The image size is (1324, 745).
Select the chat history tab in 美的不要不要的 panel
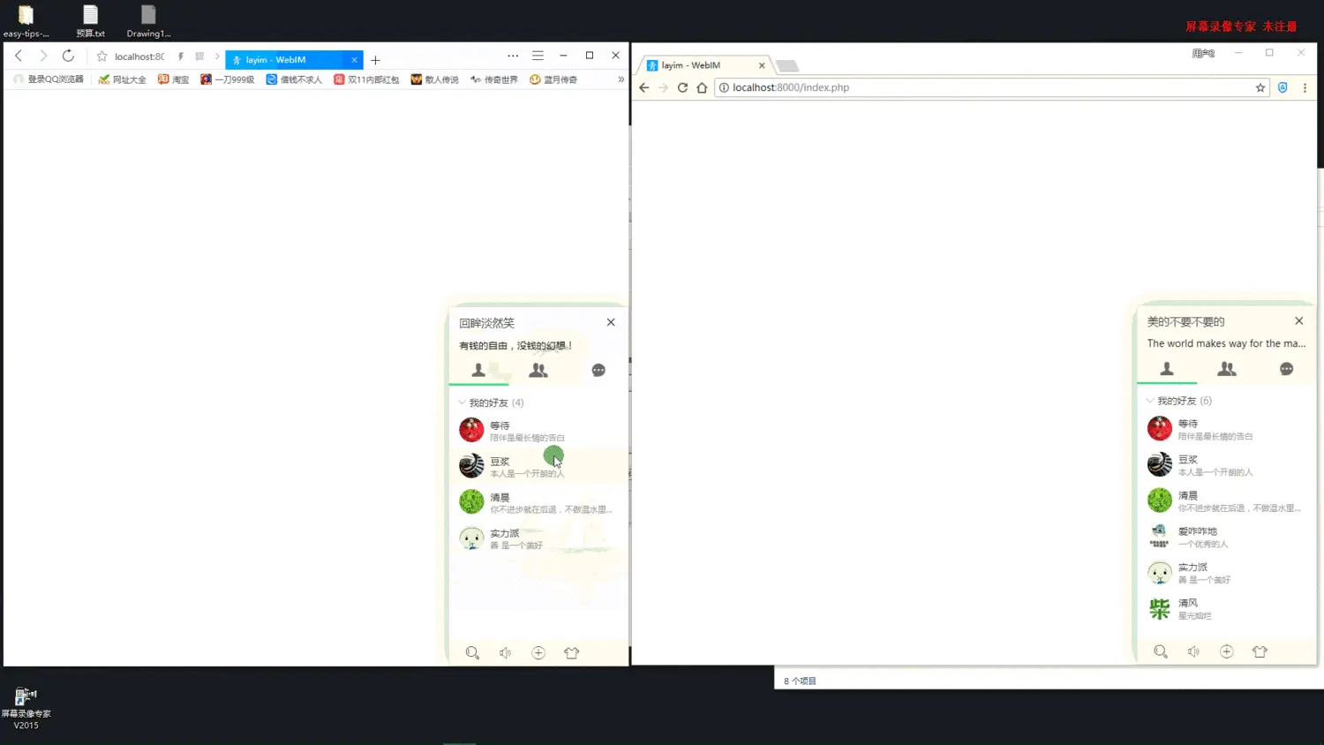[1287, 369]
